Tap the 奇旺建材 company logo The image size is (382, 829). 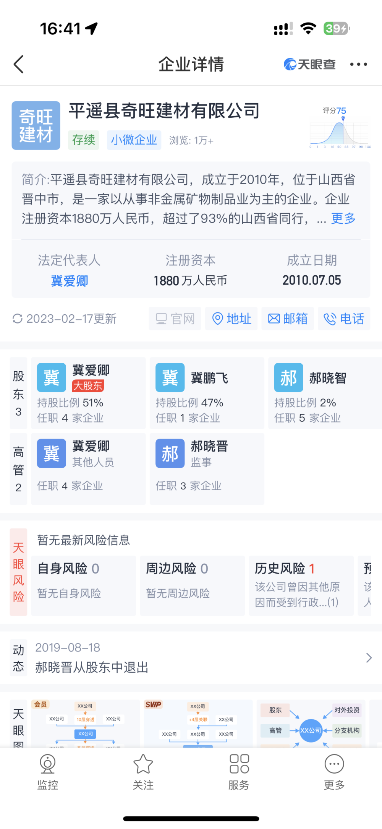click(36, 125)
